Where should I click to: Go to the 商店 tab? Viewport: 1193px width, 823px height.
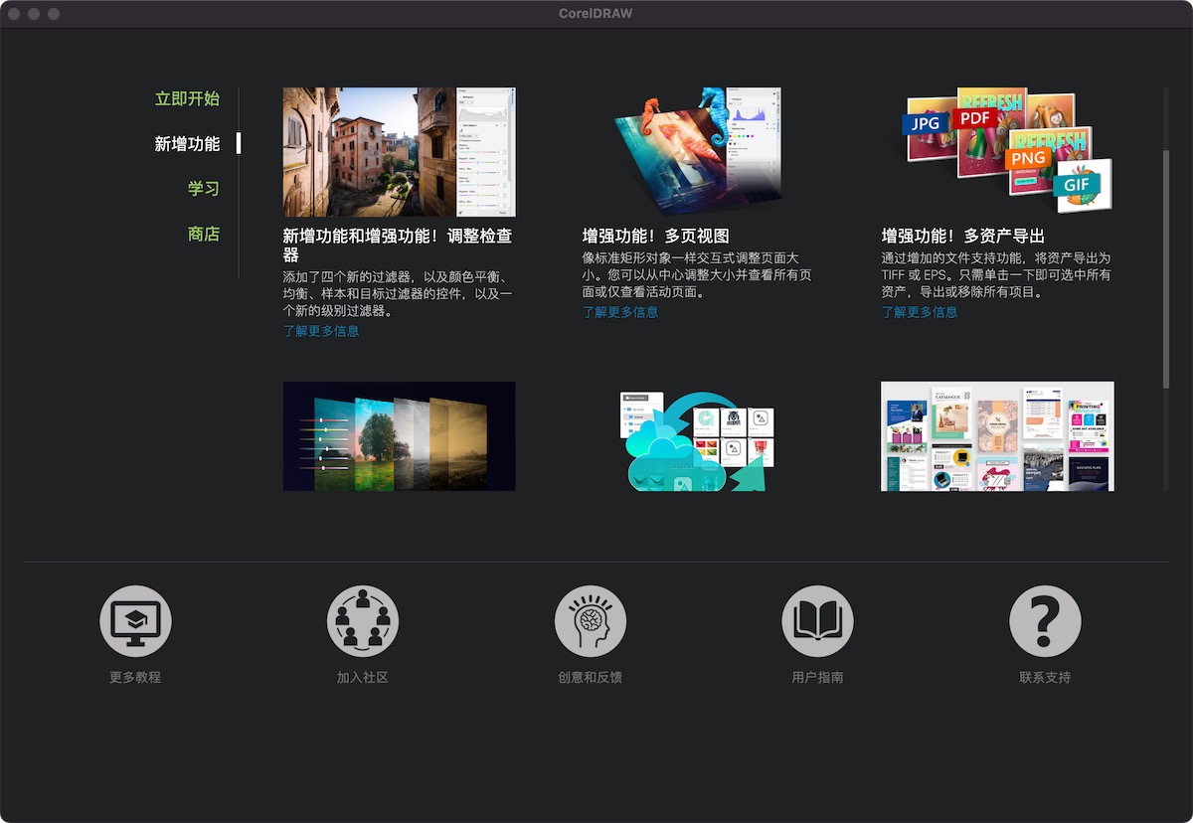[x=204, y=235]
